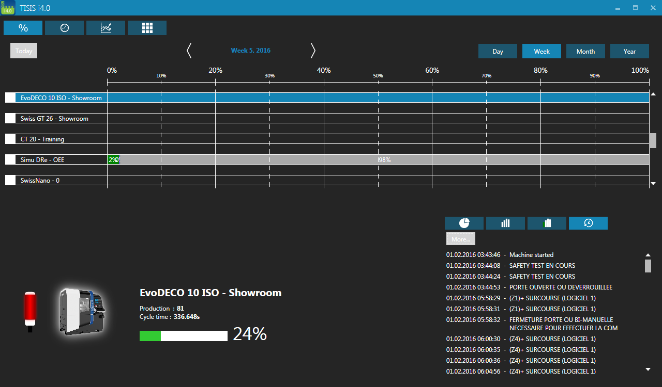Screen dimensions: 662x387
Task: Enable the Simu DRe - OEE checkbox
Action: pos(10,159)
